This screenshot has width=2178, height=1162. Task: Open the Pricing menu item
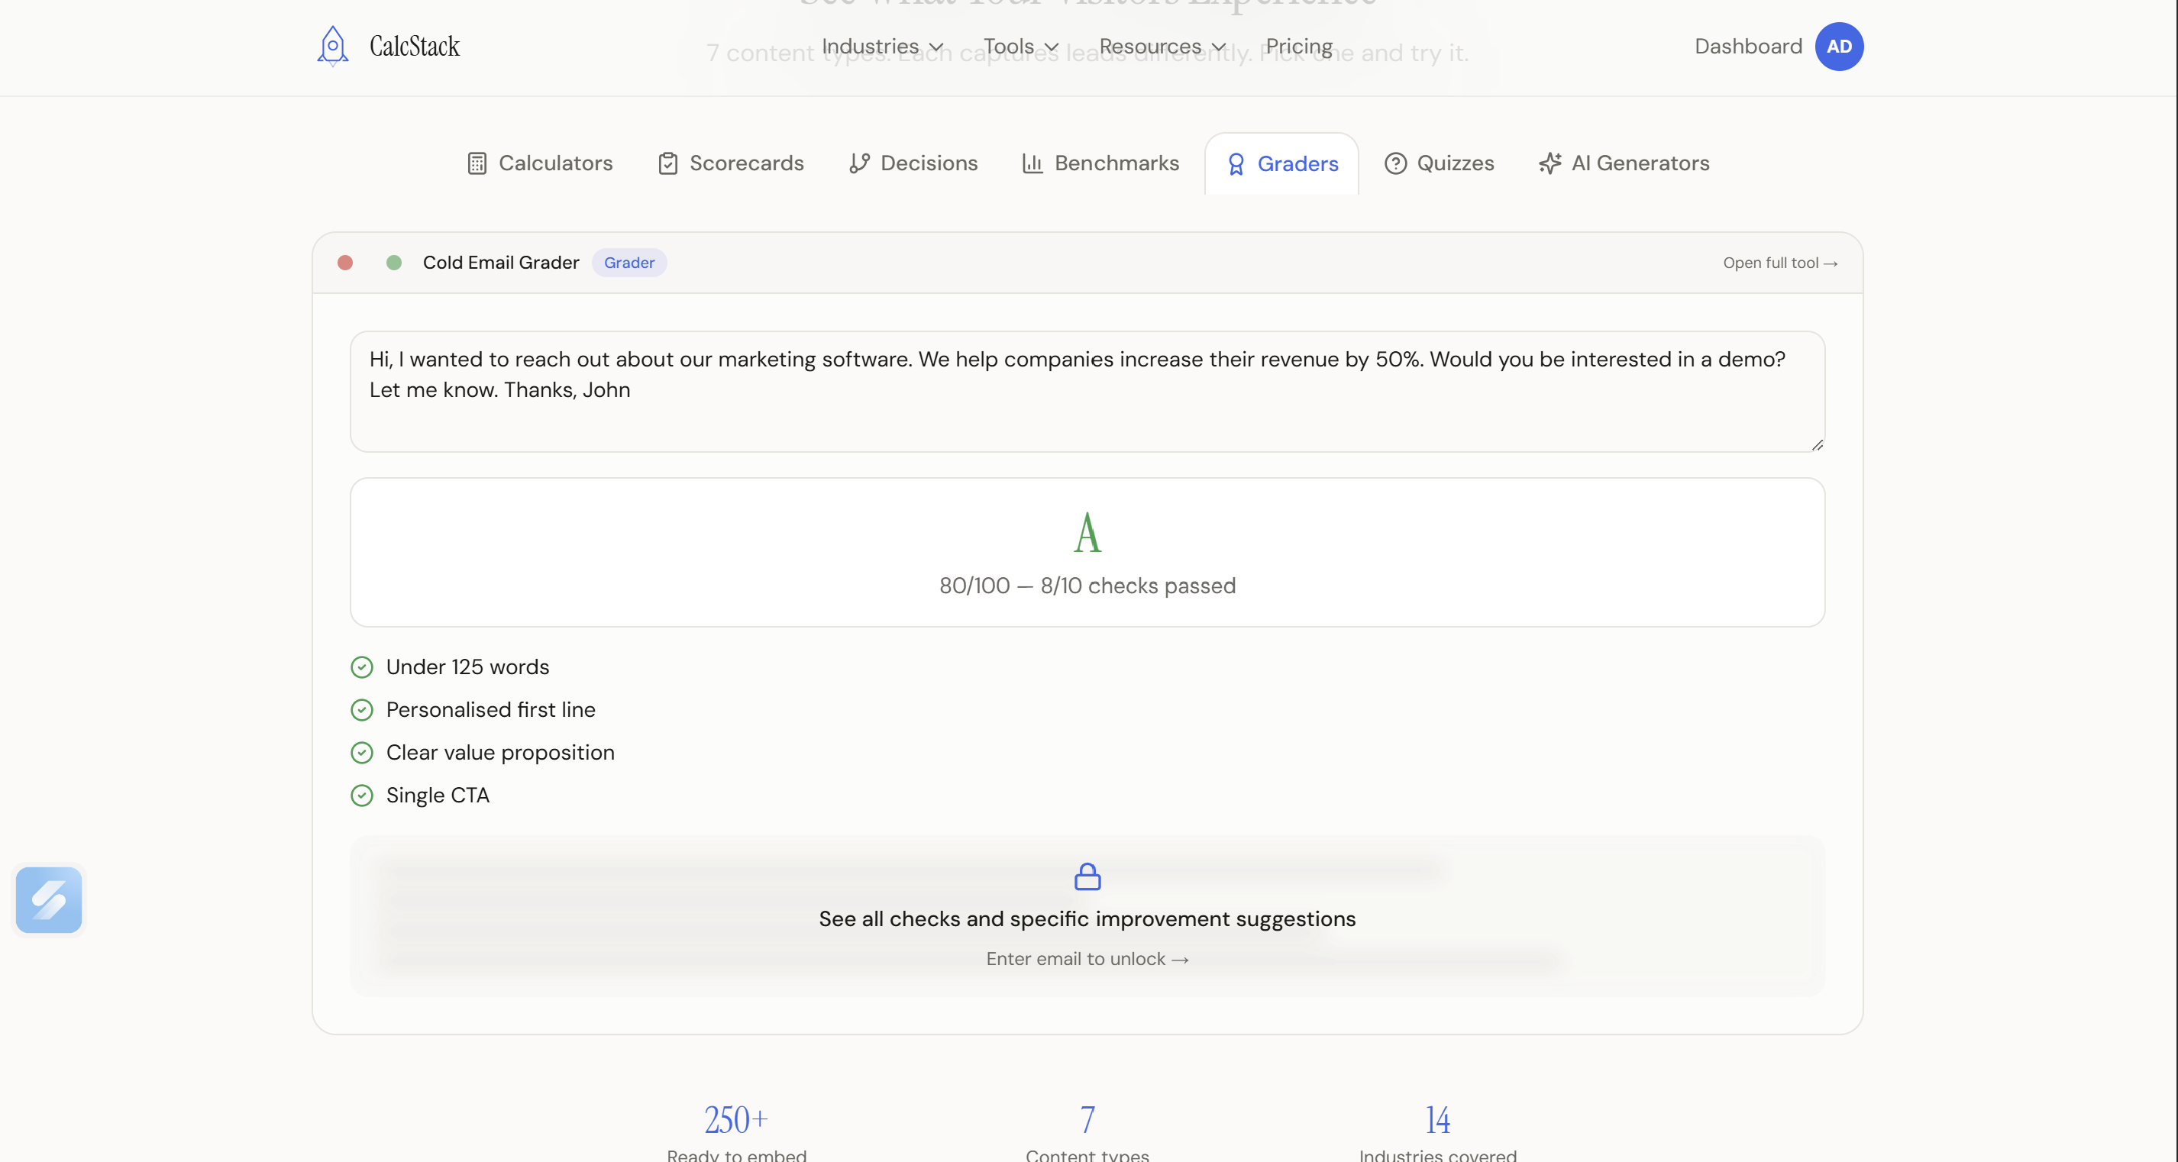1299,47
